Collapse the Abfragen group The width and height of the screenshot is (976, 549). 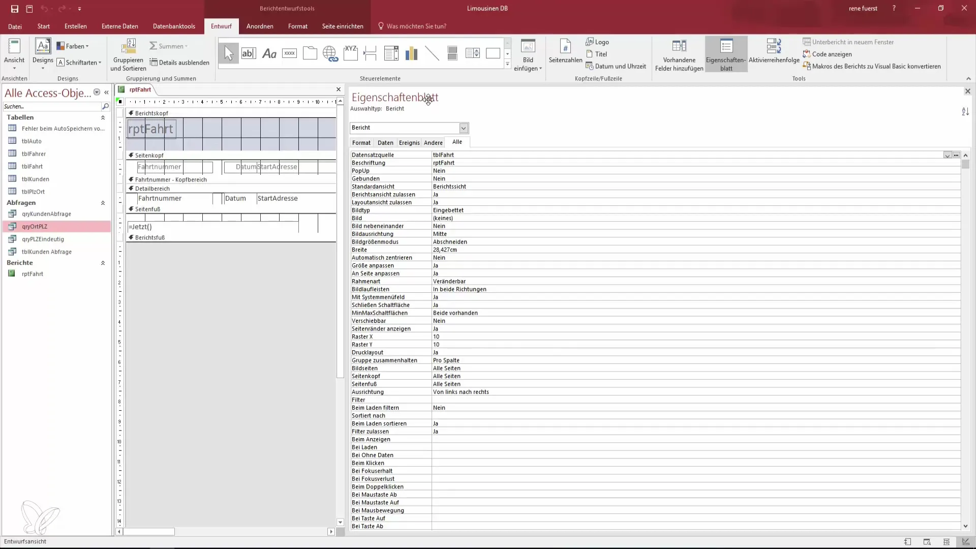point(103,203)
